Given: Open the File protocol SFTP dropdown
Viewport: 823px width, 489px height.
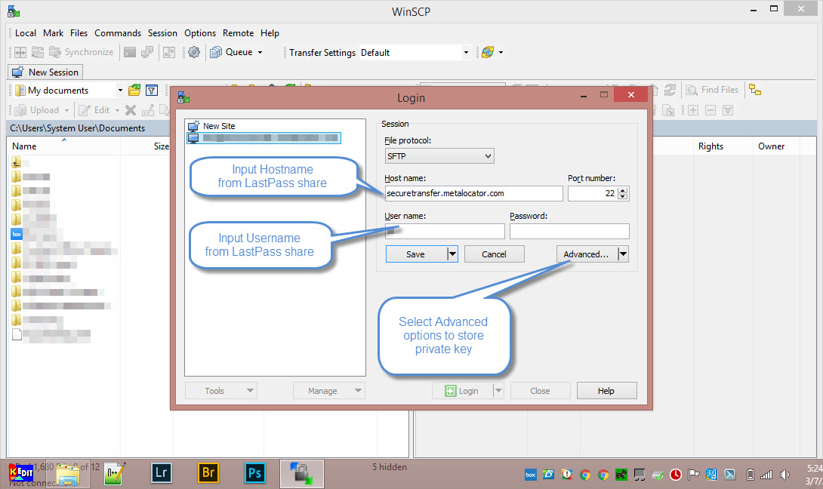Looking at the screenshot, I should [439, 155].
